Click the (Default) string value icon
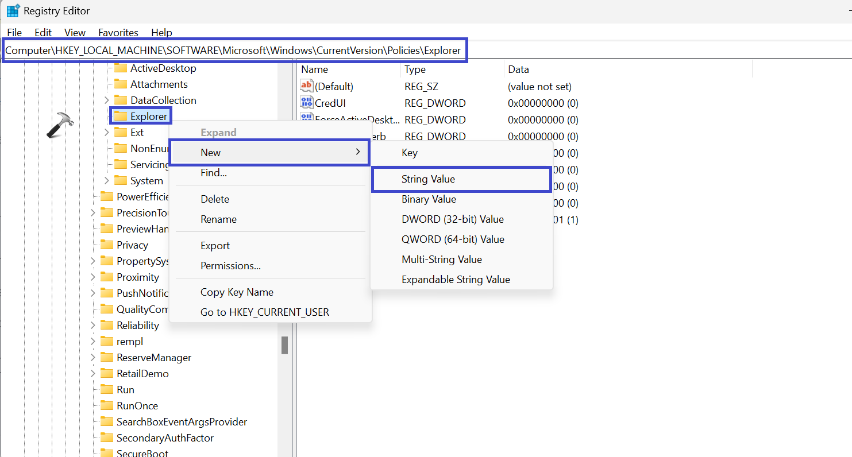 click(307, 87)
